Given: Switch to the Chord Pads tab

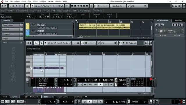Looking at the screenshot, I should [x=78, y=97].
